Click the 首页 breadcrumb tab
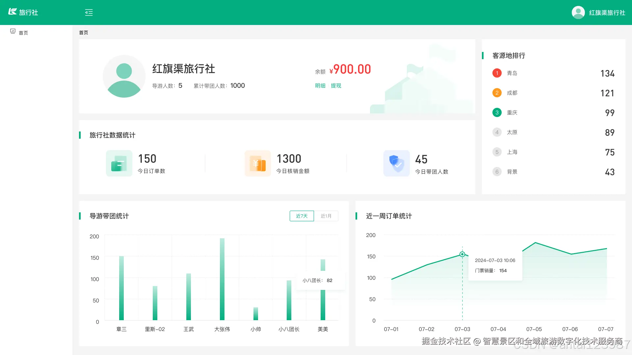The image size is (632, 355). tap(84, 33)
